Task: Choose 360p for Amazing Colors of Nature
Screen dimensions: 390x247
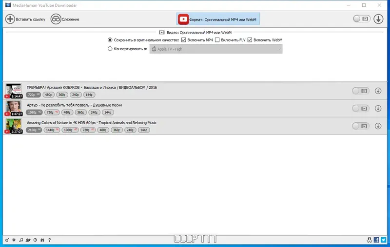Action: 117,130
